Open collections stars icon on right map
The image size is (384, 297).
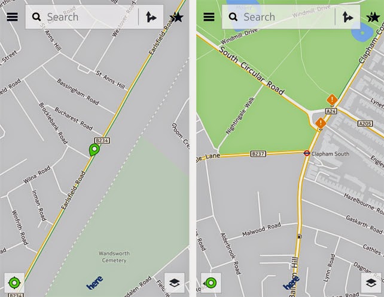373,17
